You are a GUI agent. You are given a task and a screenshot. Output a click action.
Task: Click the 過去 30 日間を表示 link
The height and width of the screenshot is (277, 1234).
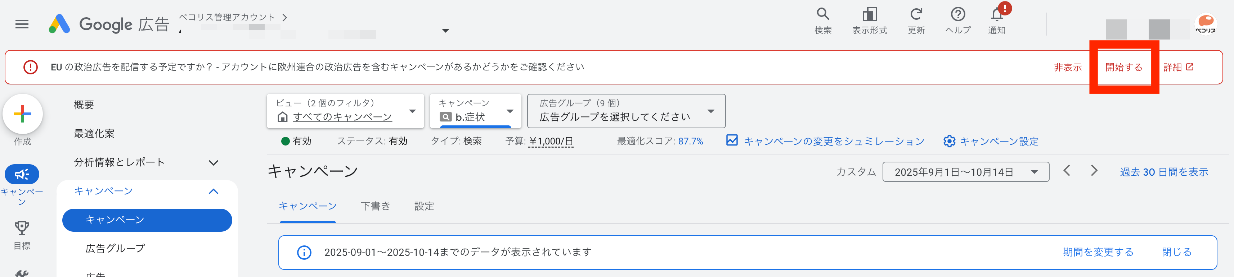1163,172
